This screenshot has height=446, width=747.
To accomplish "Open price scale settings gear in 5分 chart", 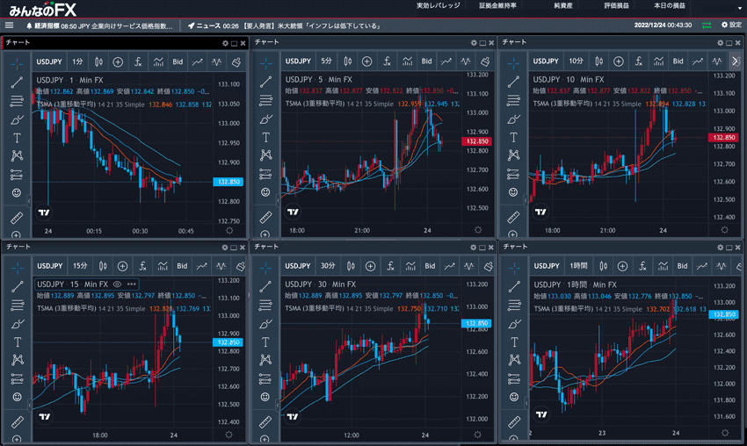I will [478, 230].
